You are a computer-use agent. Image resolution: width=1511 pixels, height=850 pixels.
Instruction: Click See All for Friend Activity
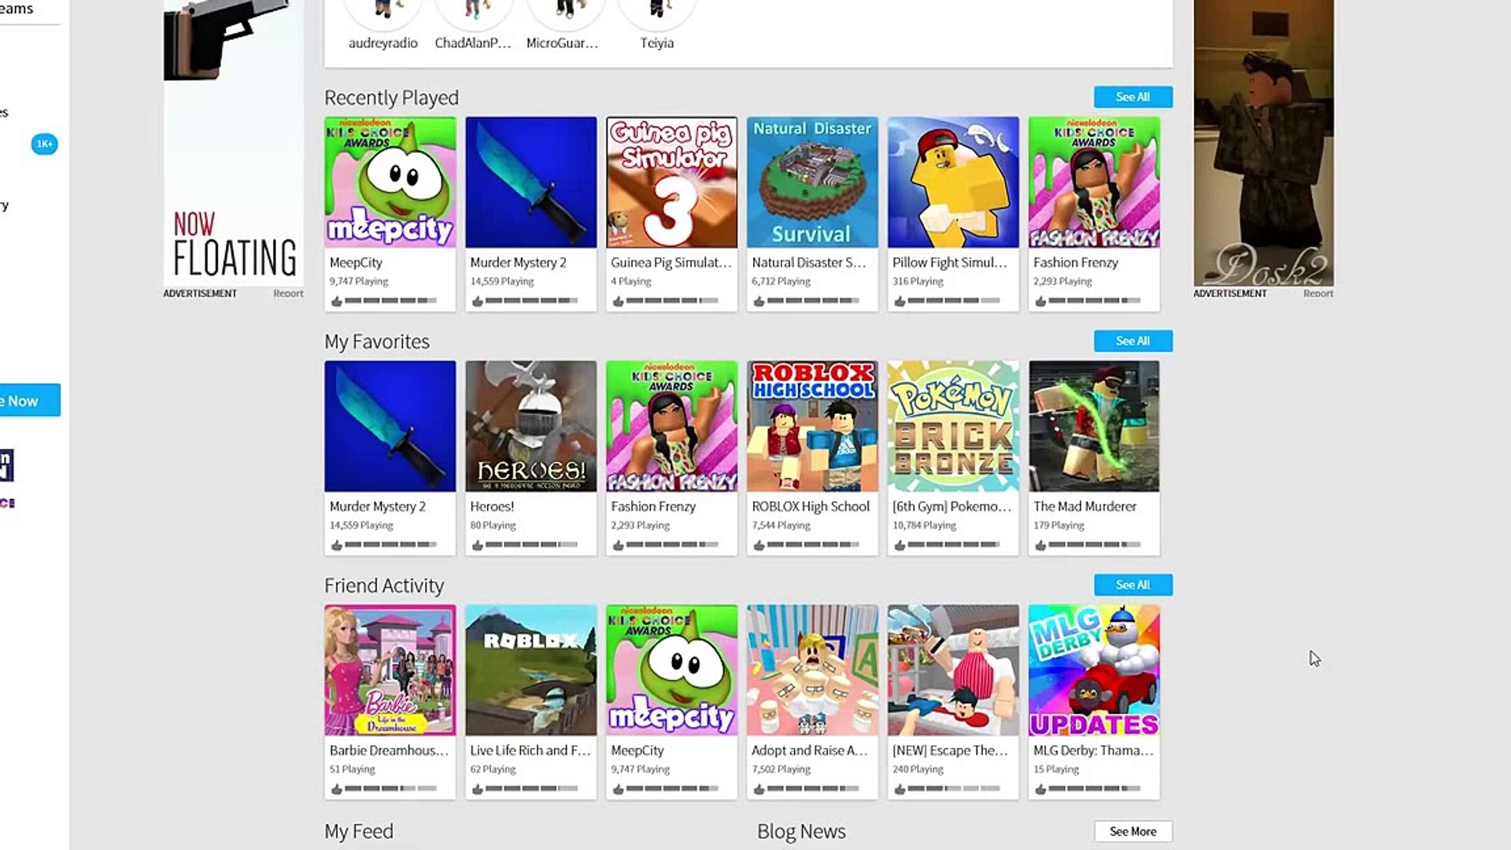[x=1132, y=585]
